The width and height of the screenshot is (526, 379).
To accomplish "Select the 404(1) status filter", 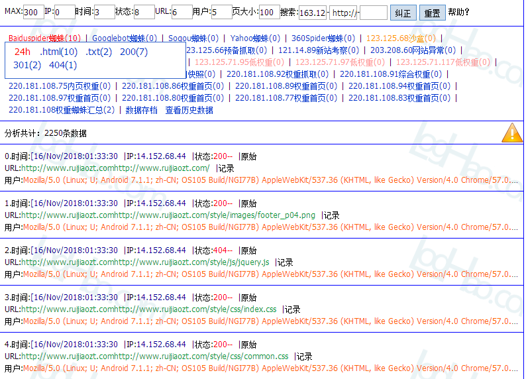I will [63, 65].
